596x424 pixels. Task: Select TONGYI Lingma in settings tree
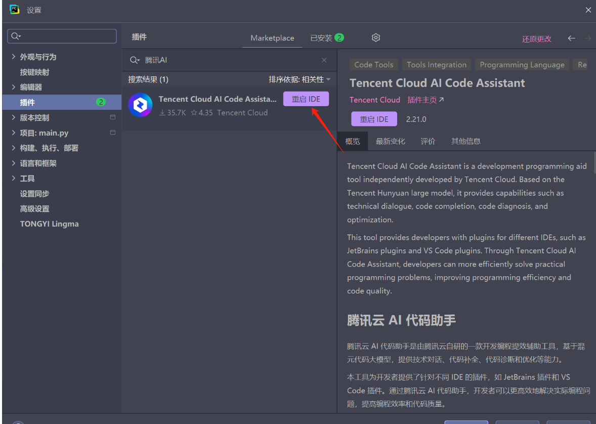(50, 224)
